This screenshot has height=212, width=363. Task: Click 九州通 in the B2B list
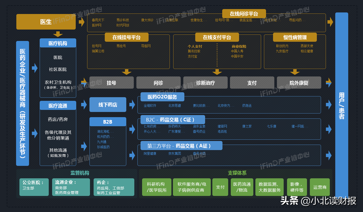(x=102, y=142)
